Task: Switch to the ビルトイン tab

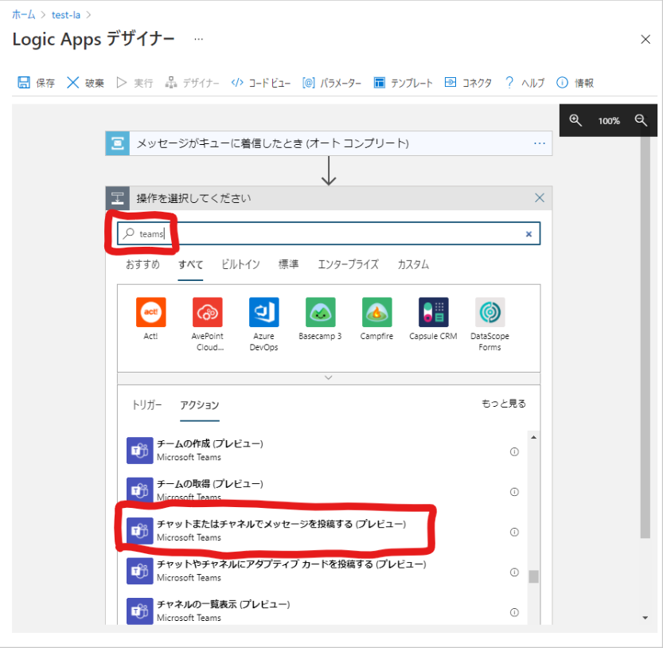Action: point(240,265)
